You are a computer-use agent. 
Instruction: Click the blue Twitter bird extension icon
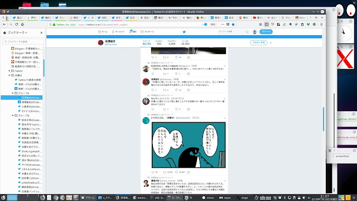[x=296, y=25]
